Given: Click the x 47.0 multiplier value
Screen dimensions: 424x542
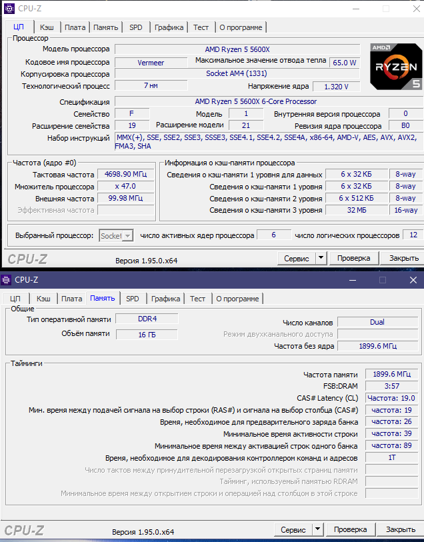Looking at the screenshot, I should [126, 186].
